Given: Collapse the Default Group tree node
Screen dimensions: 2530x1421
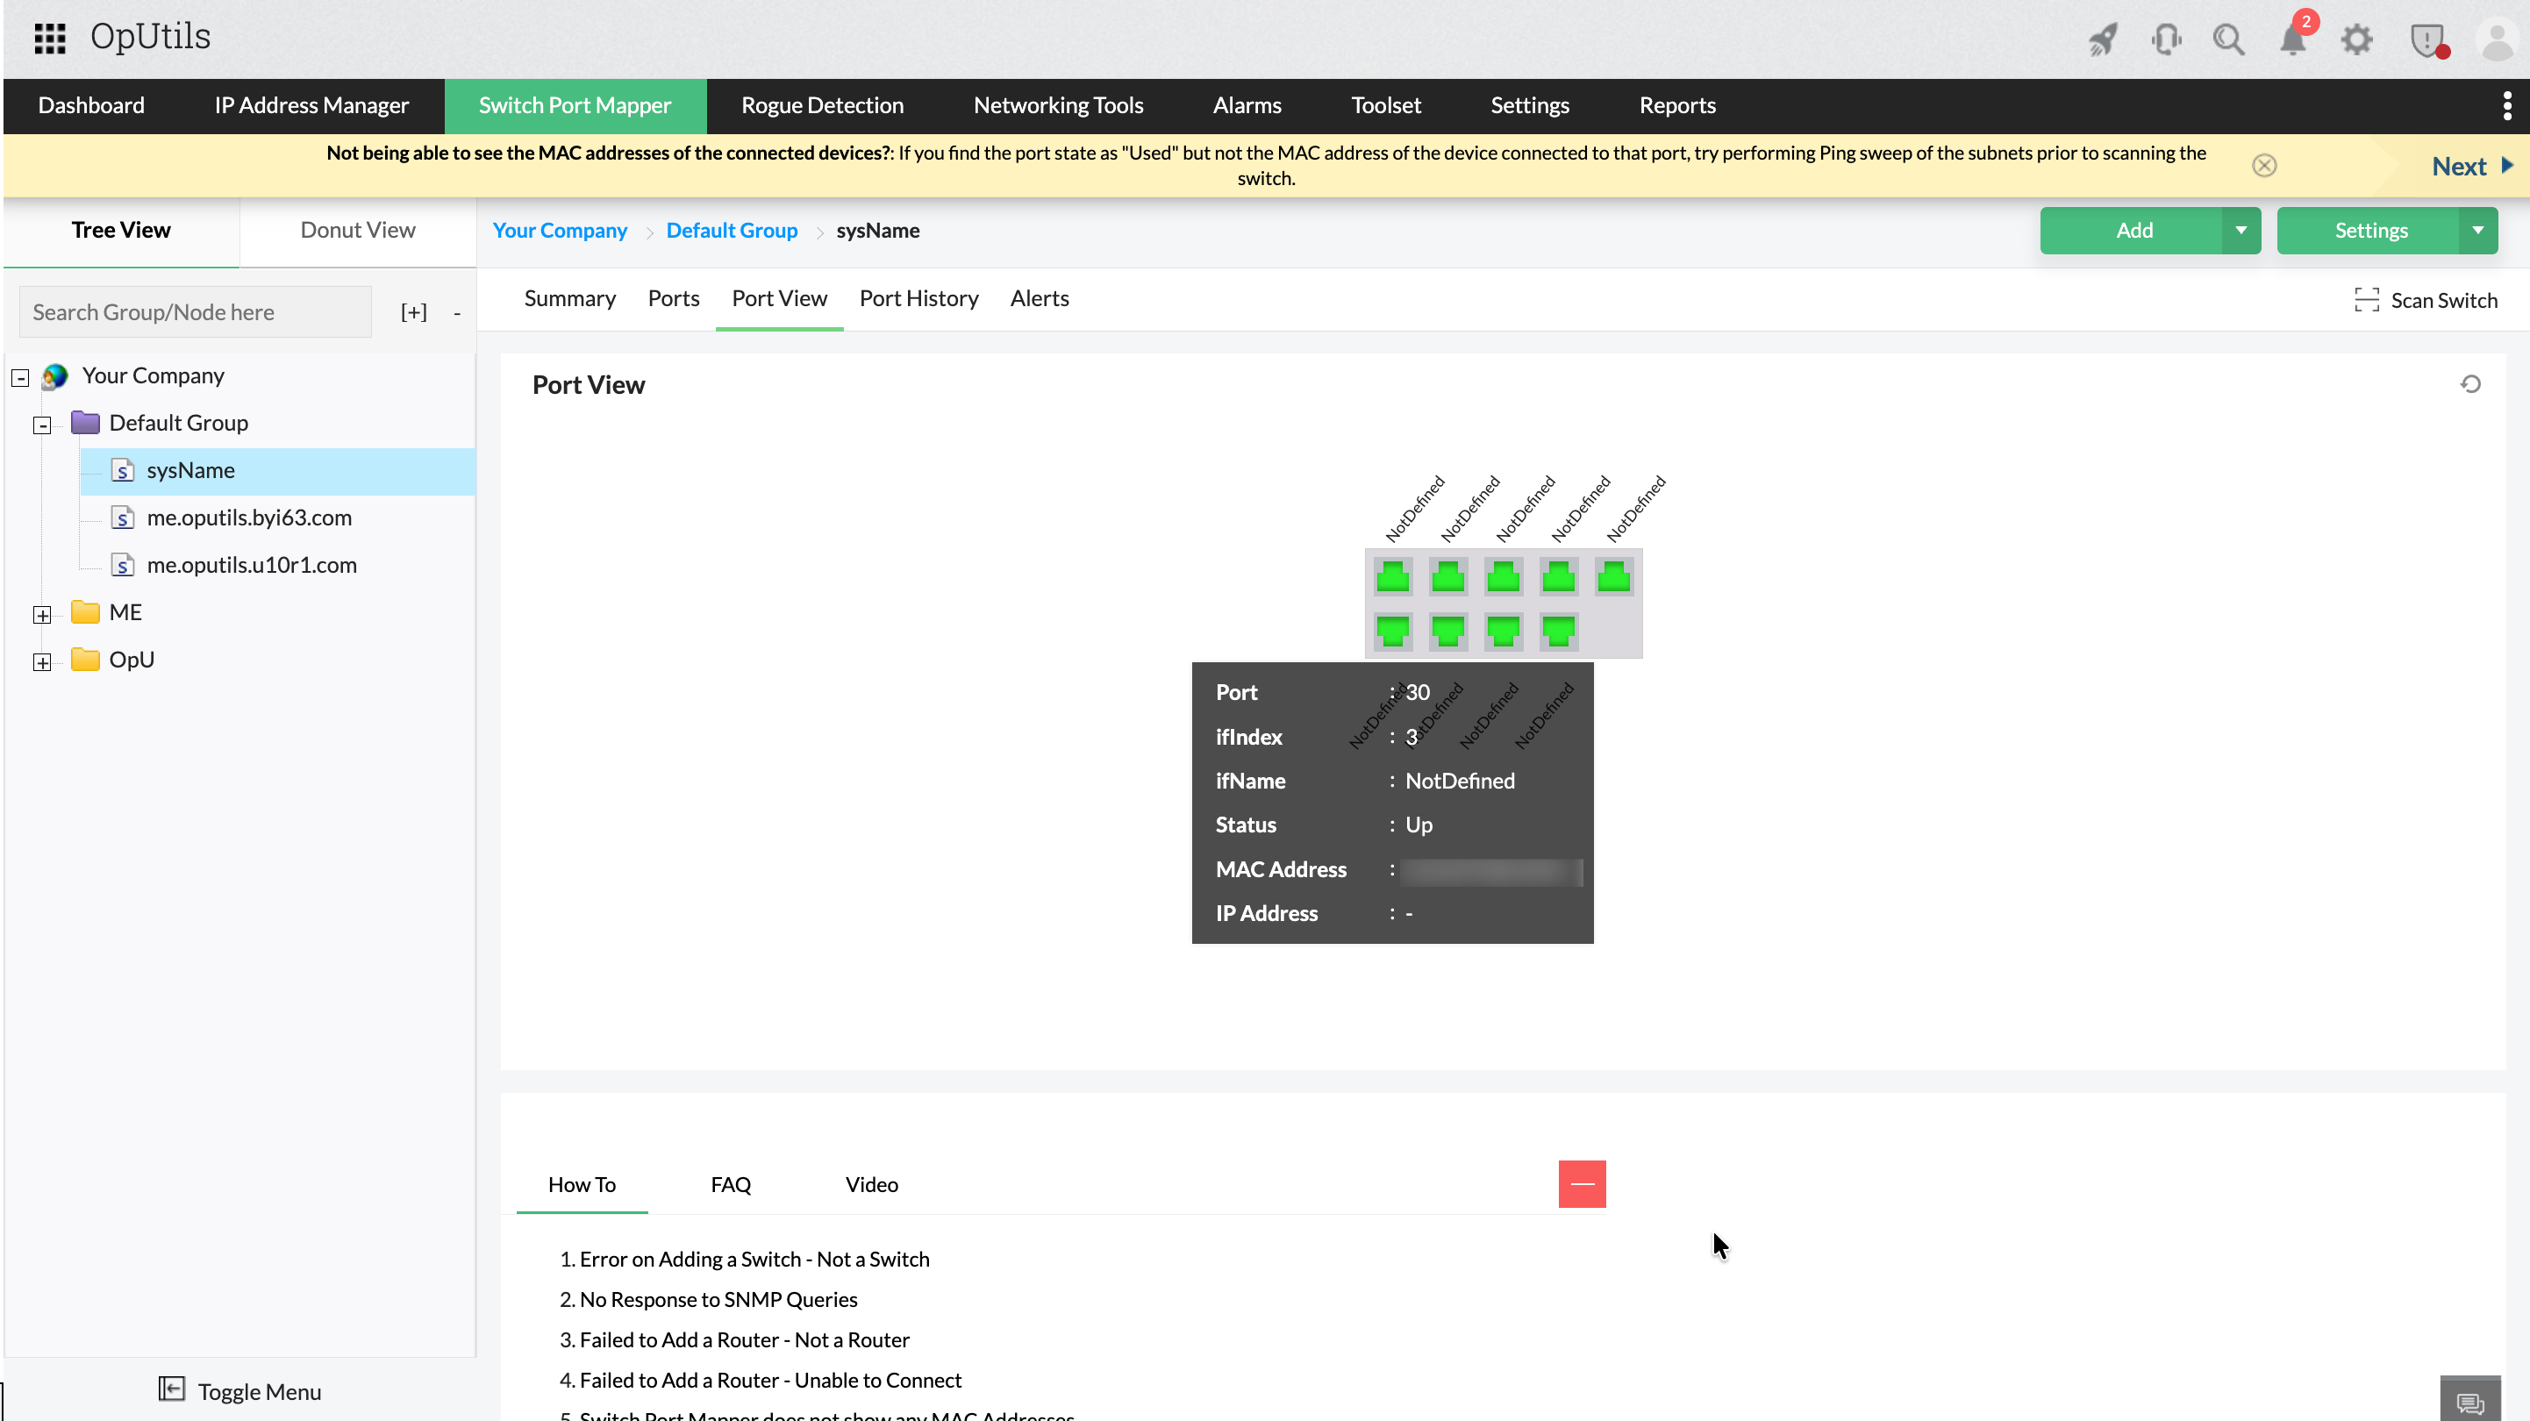Looking at the screenshot, I should click(x=42, y=425).
